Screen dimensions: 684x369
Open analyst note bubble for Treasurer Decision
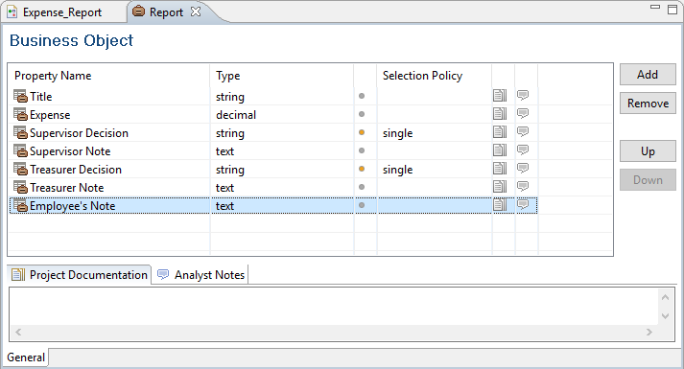click(x=523, y=168)
